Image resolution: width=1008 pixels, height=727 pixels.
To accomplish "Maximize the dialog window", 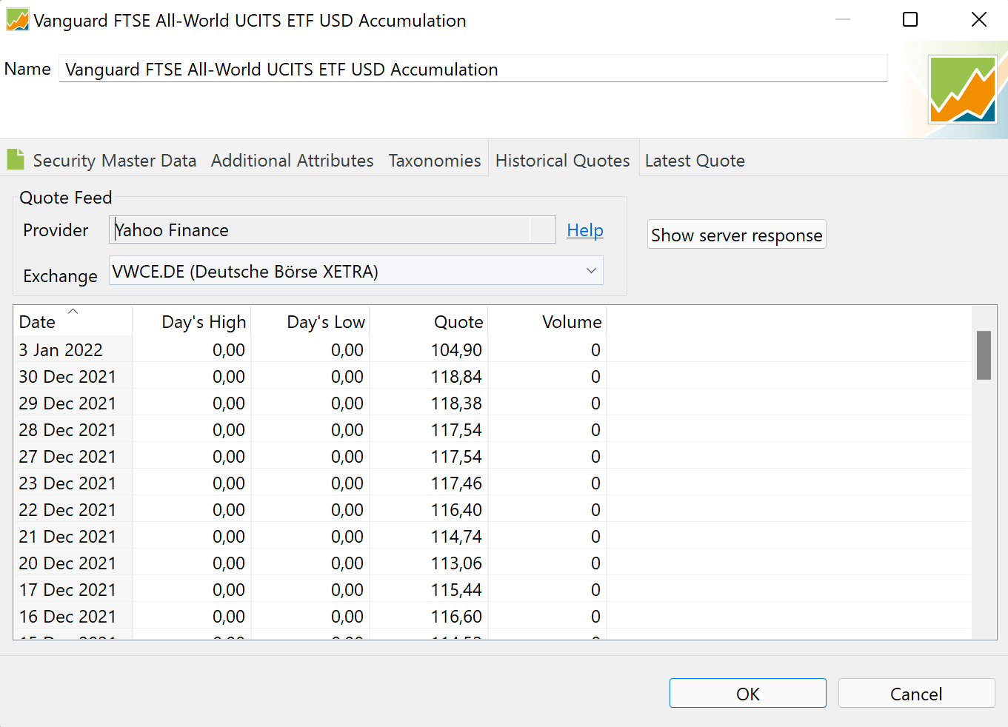I will [x=910, y=20].
